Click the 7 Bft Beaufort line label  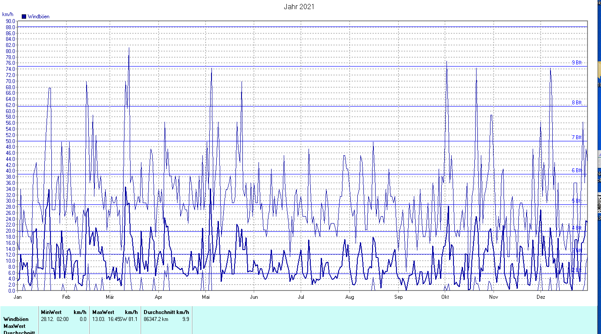(x=577, y=137)
